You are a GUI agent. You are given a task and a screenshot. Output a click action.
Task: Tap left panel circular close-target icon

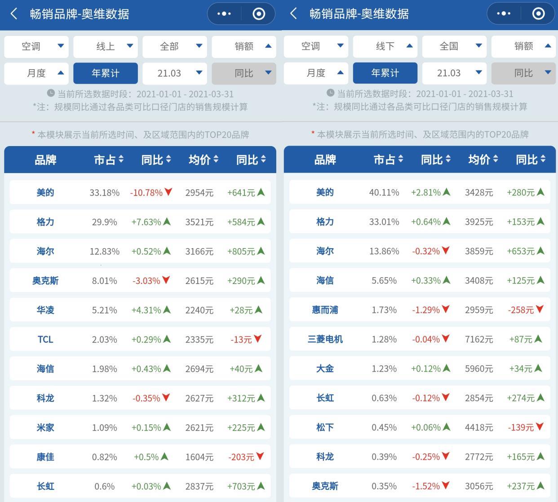(259, 14)
